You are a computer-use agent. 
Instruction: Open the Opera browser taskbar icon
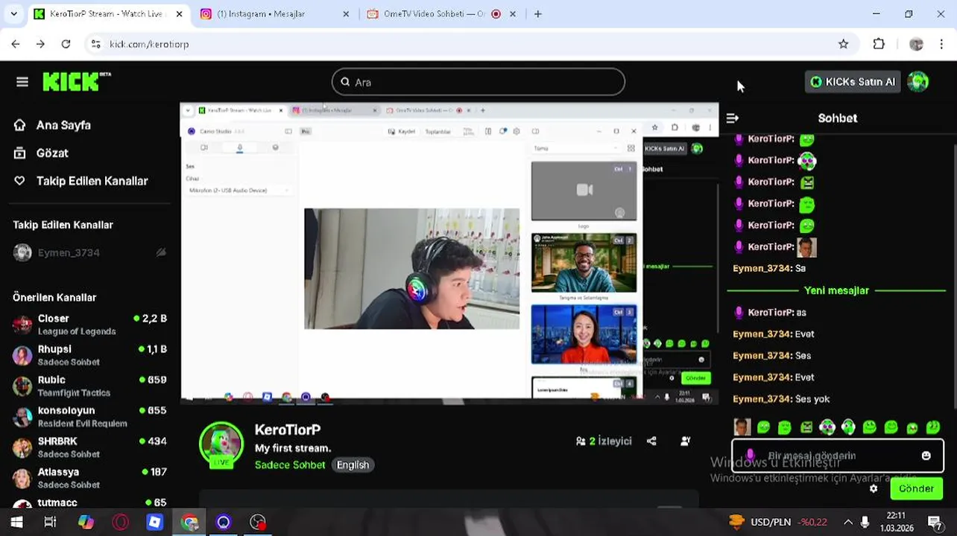(x=120, y=522)
